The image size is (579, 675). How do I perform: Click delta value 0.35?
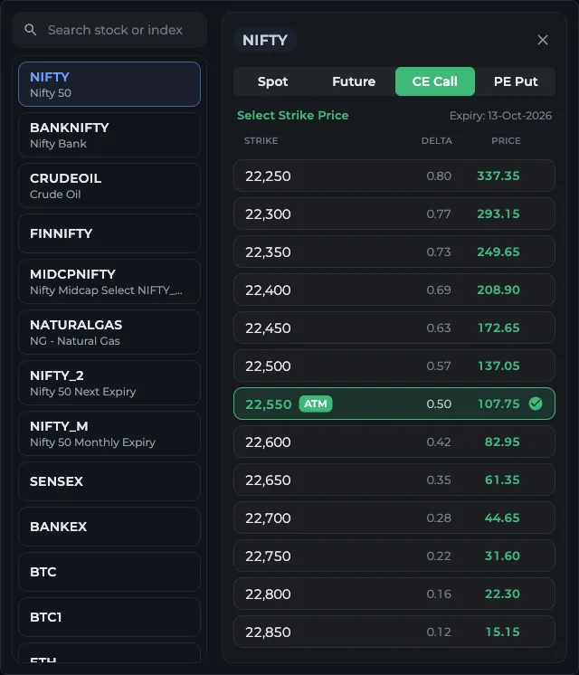439,480
